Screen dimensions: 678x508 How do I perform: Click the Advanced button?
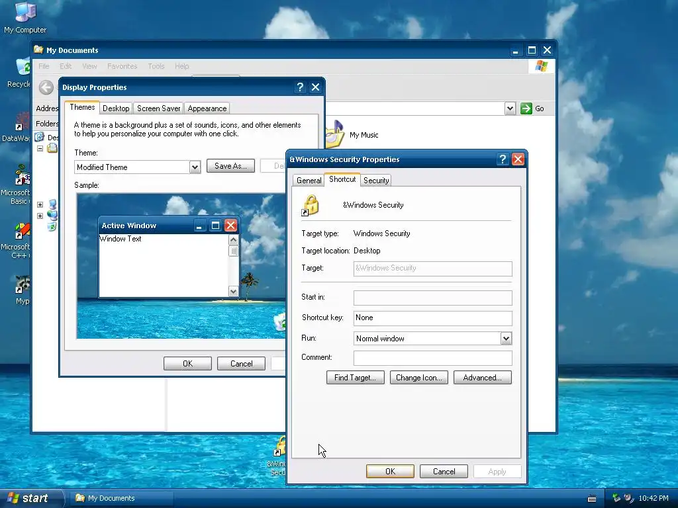pos(483,378)
